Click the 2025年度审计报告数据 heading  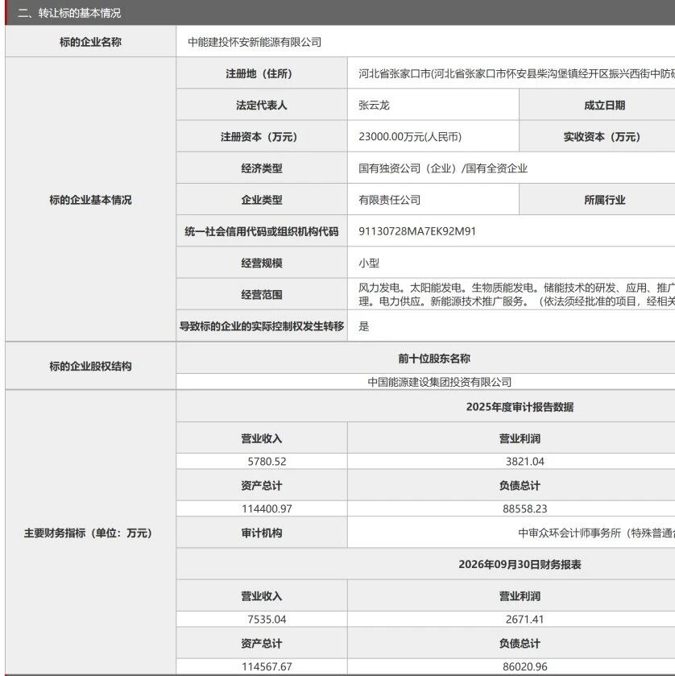tap(520, 407)
